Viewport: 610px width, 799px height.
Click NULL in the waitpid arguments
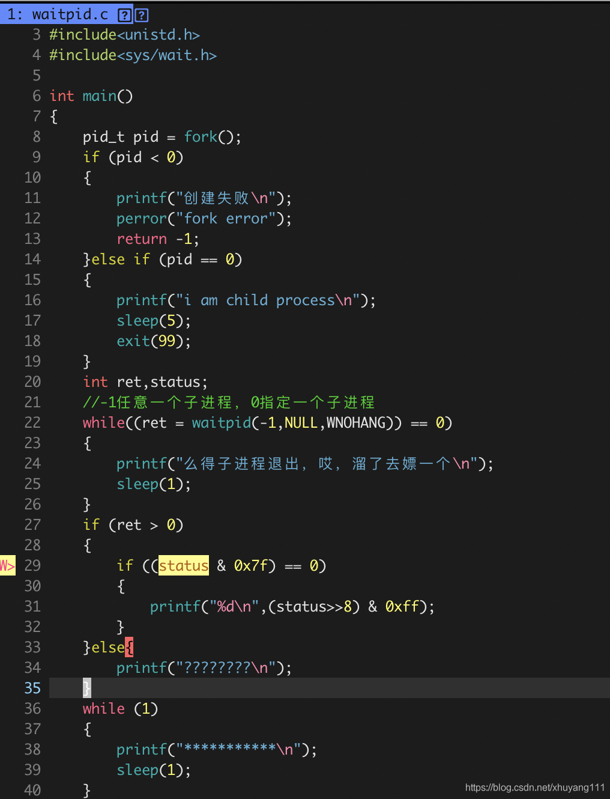pyautogui.click(x=301, y=422)
